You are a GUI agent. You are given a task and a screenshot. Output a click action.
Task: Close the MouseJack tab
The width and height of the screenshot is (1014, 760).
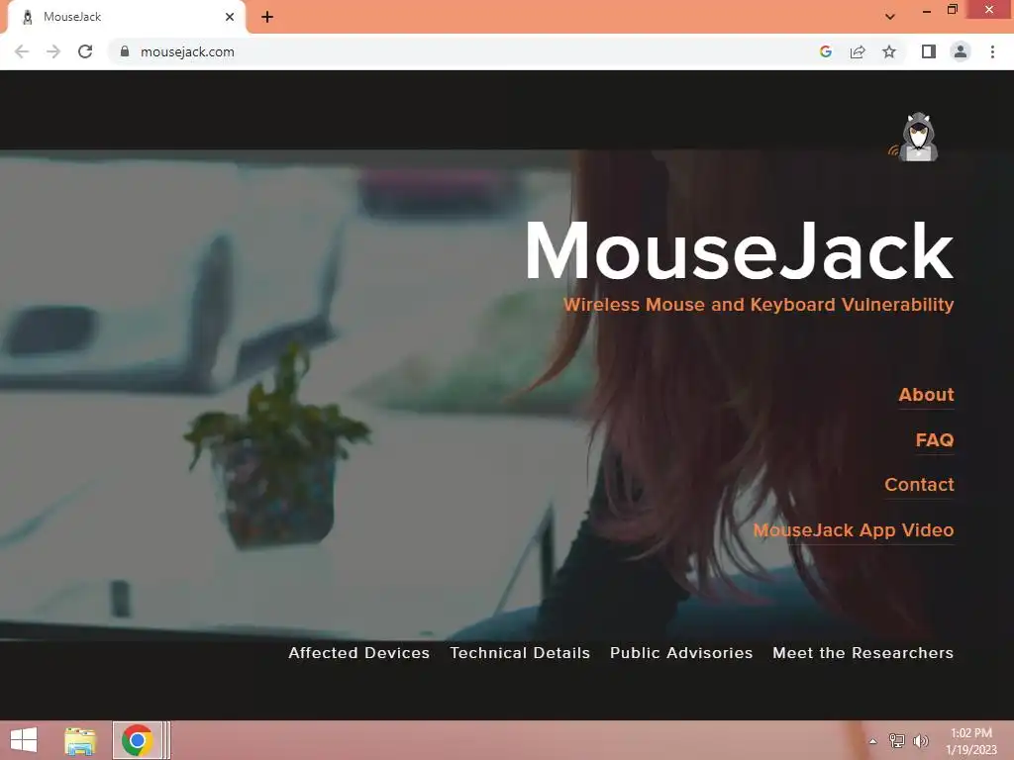[230, 17]
